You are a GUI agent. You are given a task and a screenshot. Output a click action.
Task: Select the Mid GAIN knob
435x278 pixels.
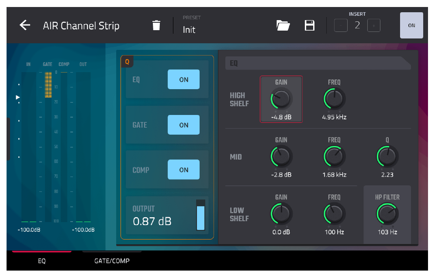coord(281,156)
